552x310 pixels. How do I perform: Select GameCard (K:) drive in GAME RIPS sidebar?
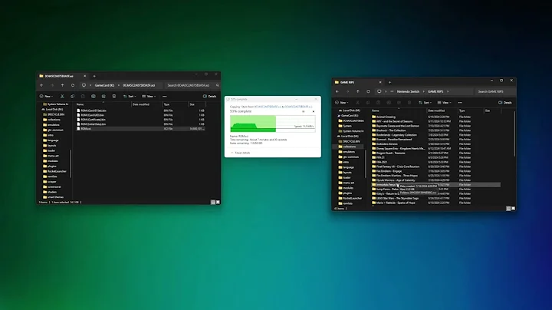[x=348, y=116]
